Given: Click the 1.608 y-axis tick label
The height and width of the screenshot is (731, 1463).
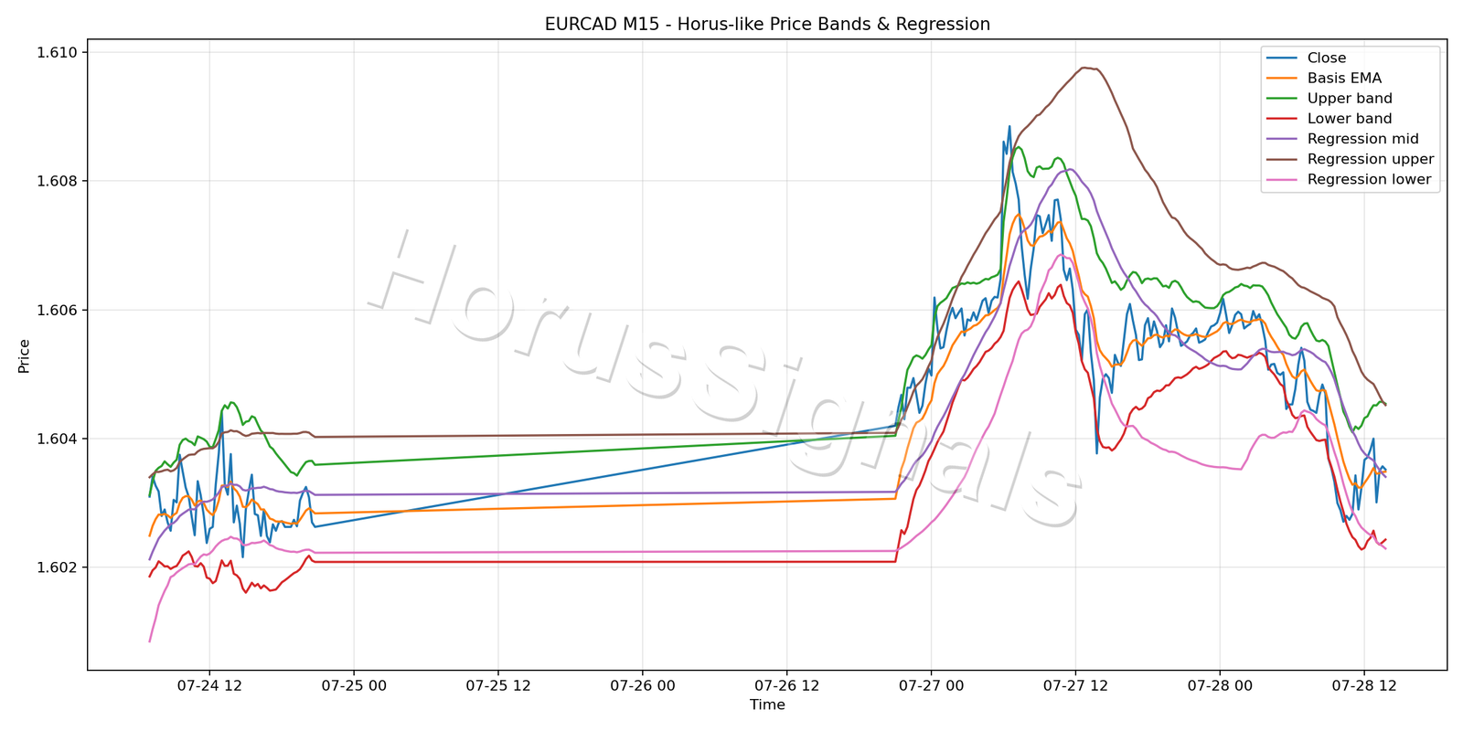Looking at the screenshot, I should click(x=57, y=182).
